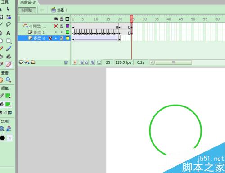Select the guide layer row
The width and height of the screenshot is (225, 173).
[44, 26]
